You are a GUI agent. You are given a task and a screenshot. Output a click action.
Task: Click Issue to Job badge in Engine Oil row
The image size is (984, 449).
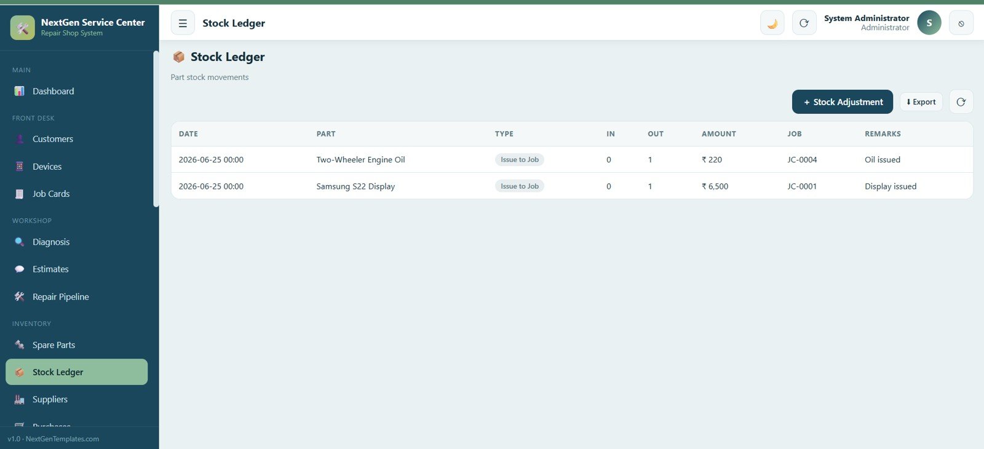coord(520,160)
